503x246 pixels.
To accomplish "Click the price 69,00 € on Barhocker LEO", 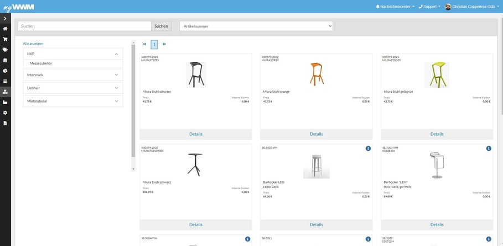I will 267,196.
